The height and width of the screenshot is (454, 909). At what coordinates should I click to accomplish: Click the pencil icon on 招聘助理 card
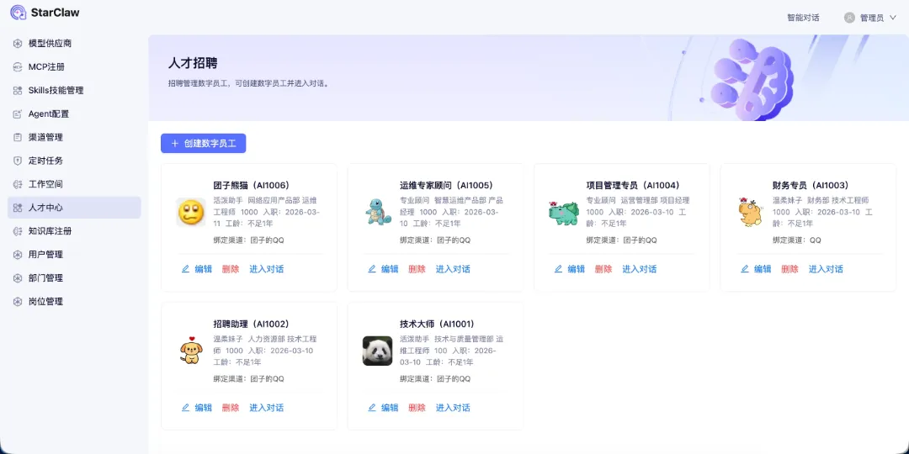[x=185, y=408]
